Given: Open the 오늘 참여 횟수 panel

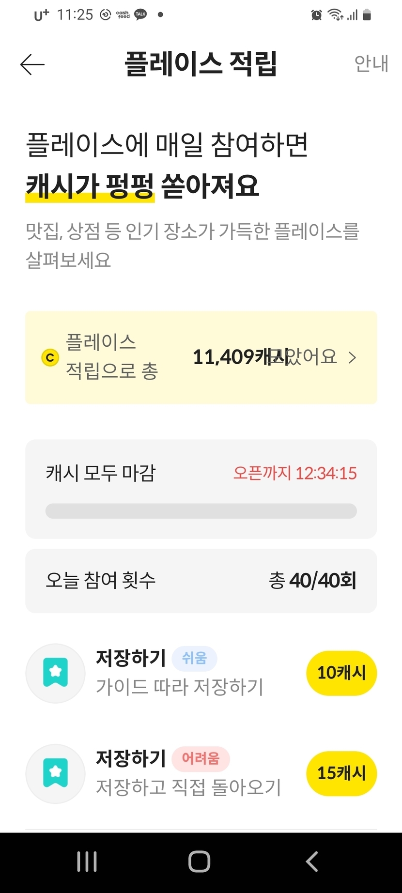Looking at the screenshot, I should click(201, 581).
